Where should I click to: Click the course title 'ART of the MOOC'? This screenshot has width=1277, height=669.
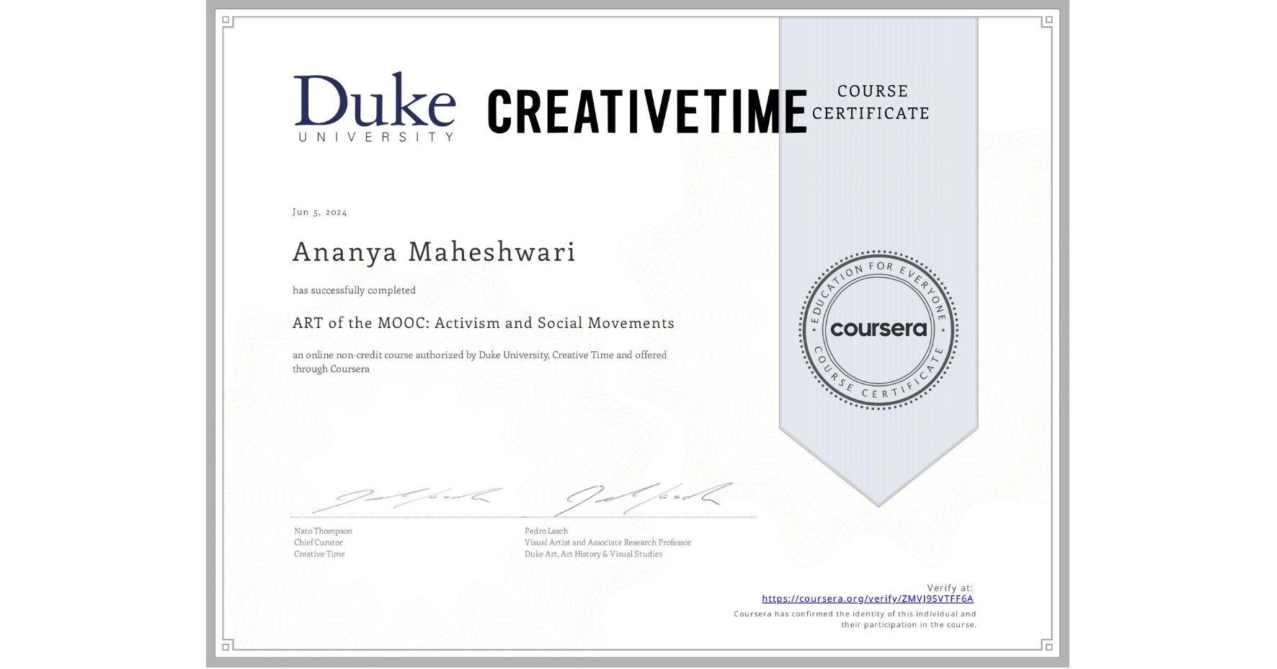point(483,323)
